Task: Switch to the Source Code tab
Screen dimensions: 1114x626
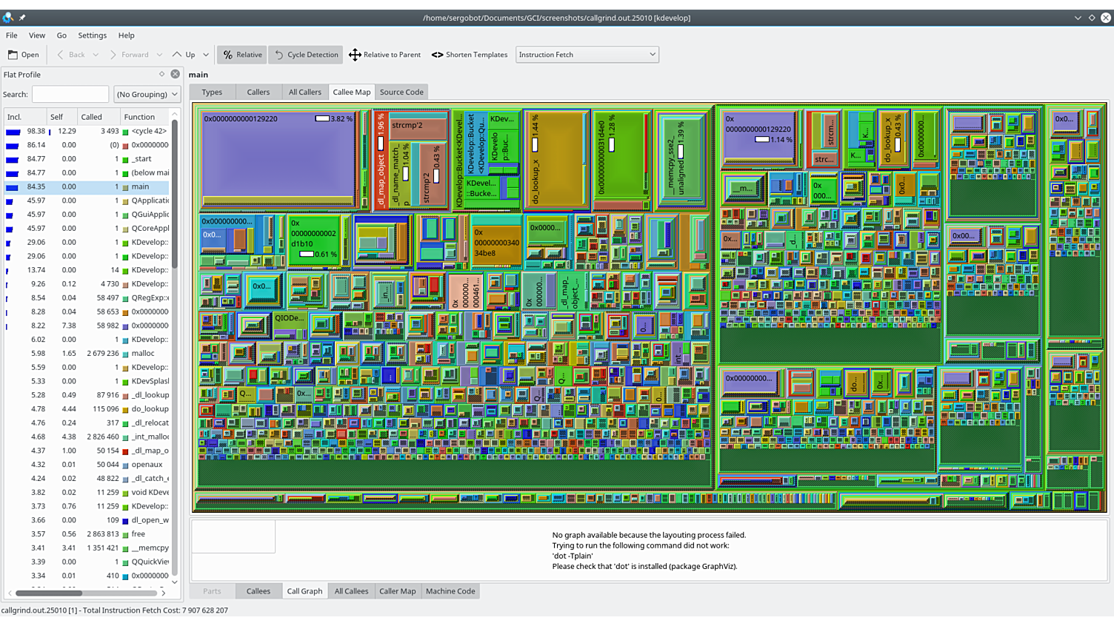Action: [401, 92]
